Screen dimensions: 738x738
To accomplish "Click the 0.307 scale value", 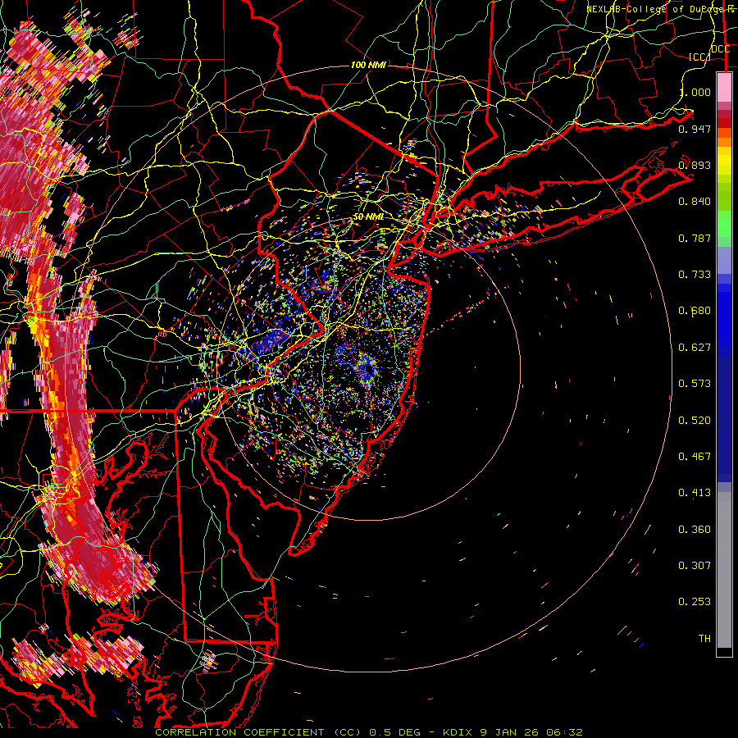I will (695, 566).
